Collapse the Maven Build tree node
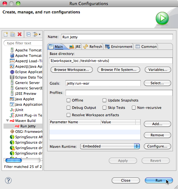 pyautogui.click(x=7, y=121)
